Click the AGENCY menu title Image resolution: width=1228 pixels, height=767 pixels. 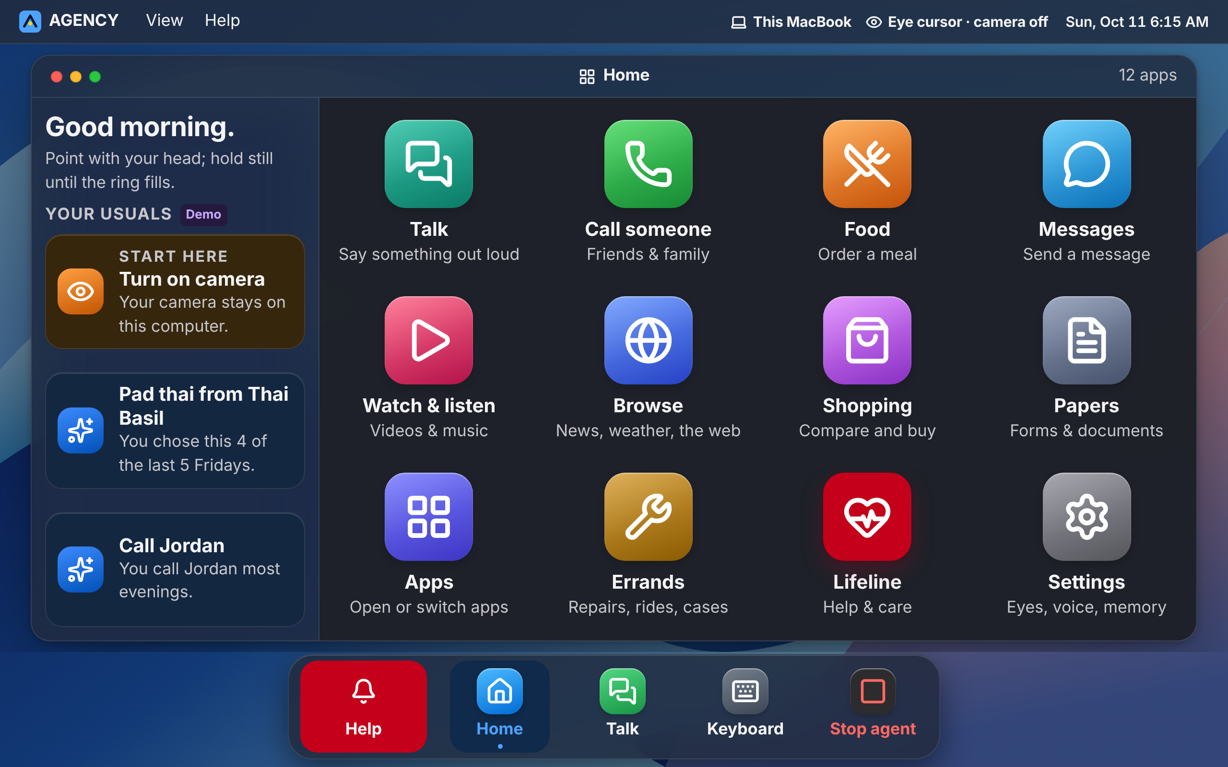84,21
